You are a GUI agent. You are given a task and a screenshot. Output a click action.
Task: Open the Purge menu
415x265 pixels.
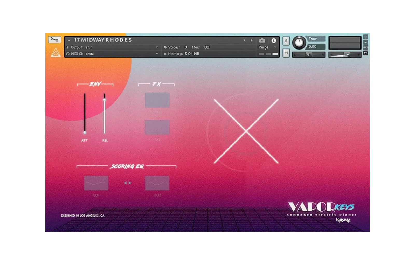[x=264, y=47]
